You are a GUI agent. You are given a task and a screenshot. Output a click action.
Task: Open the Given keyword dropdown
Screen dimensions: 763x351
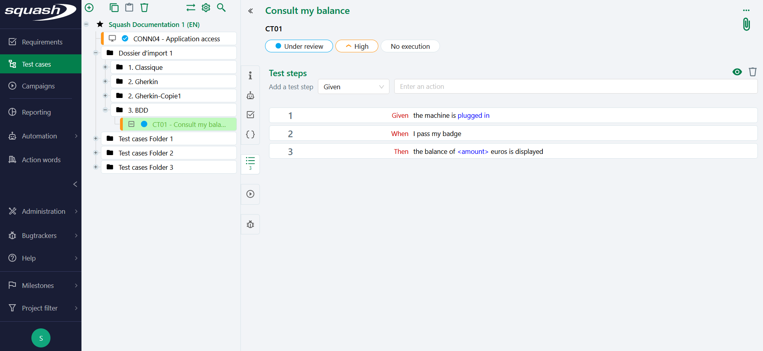[353, 87]
